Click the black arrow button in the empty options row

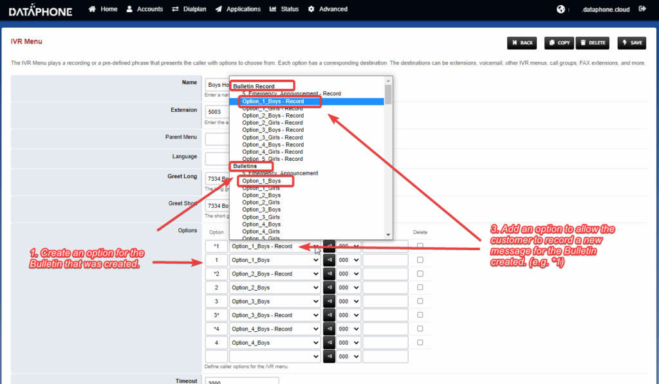(x=329, y=356)
